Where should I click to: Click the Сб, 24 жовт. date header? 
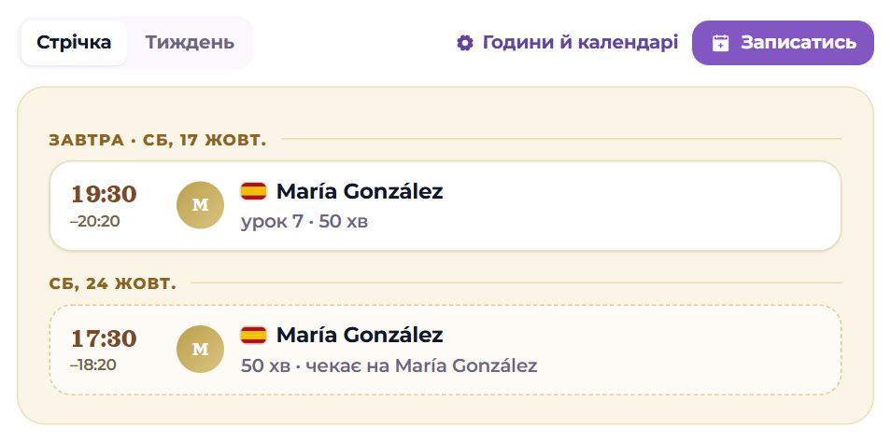tap(112, 283)
